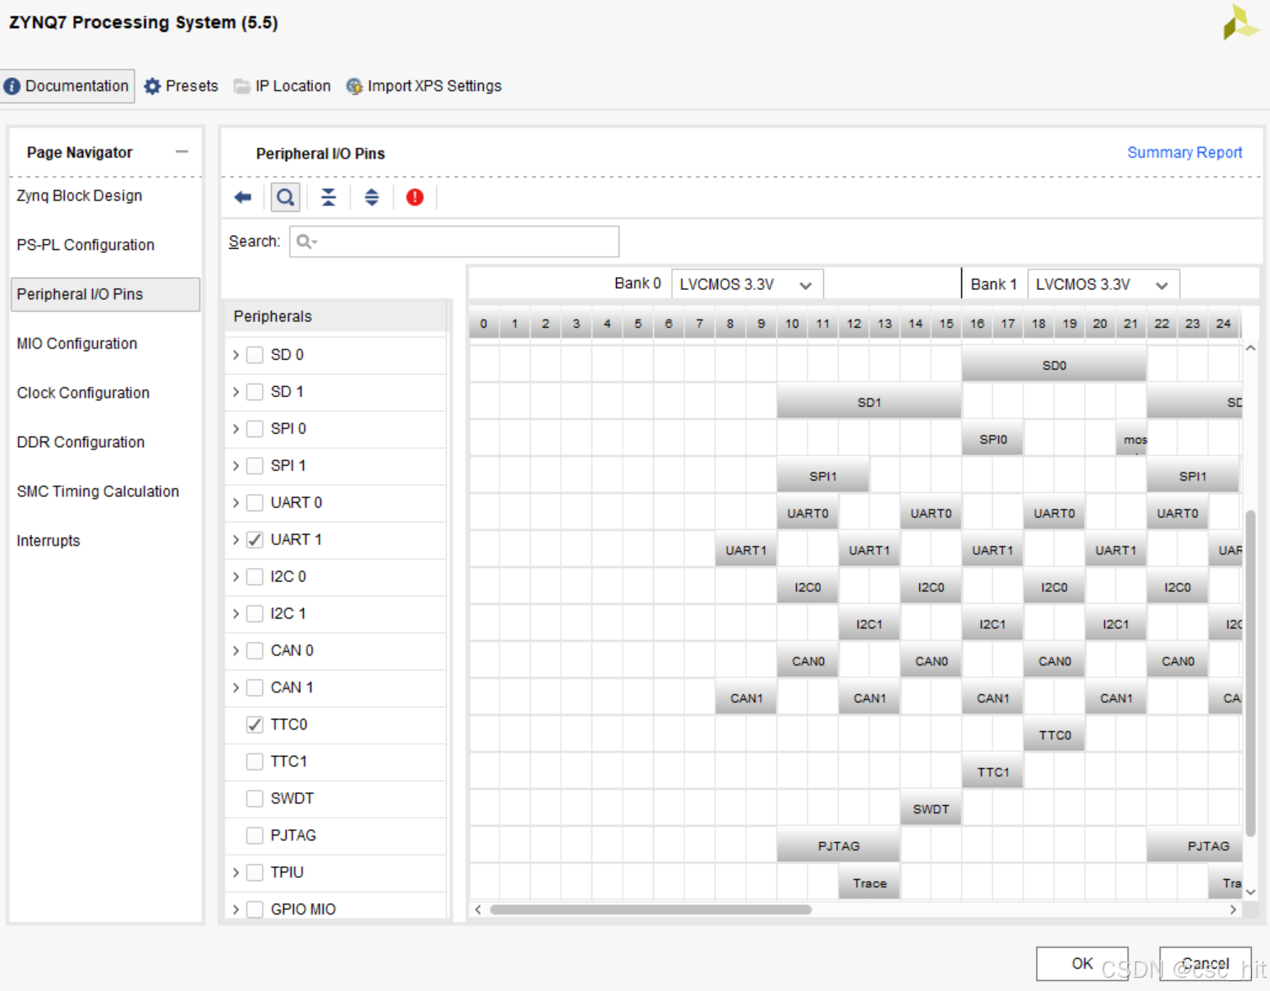Viewport: 1270px width, 991px height.
Task: Click the horizontal scrollbar thumb of pin grid
Action: [651, 910]
